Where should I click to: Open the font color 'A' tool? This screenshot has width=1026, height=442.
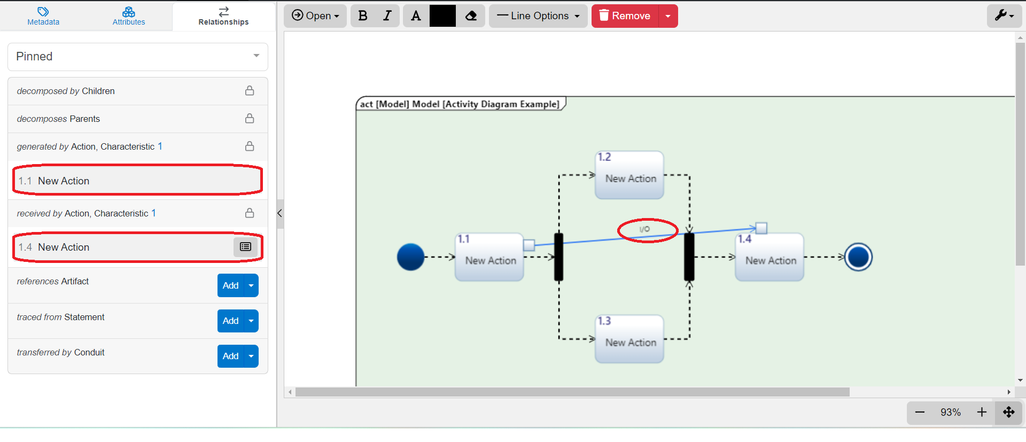click(416, 16)
